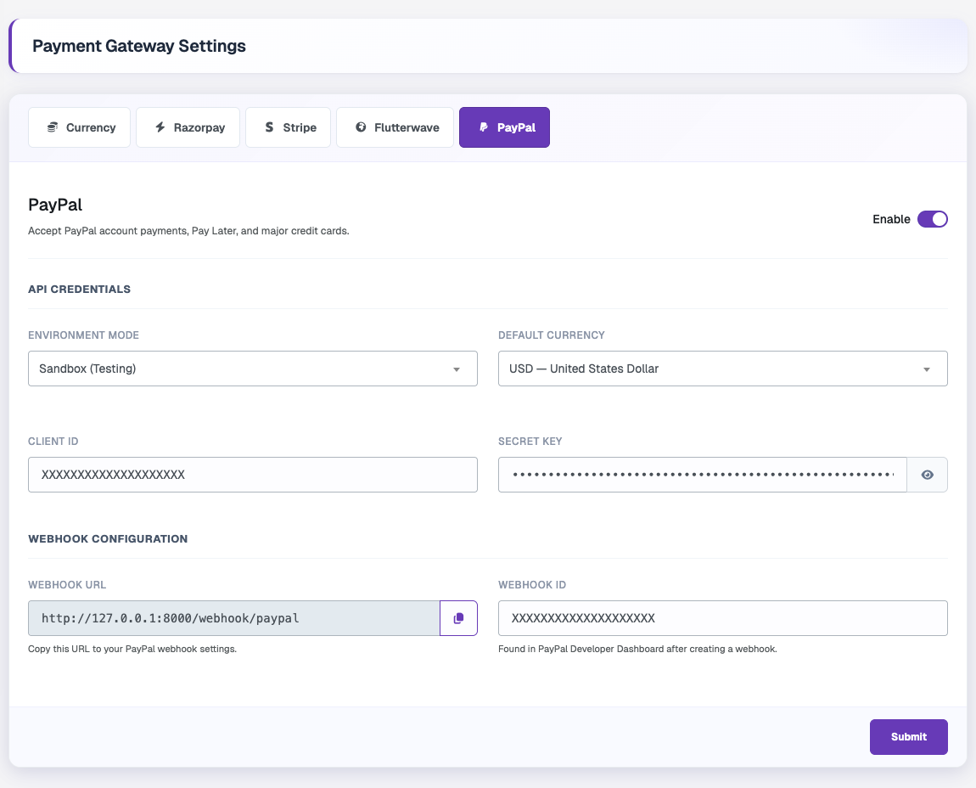976x788 pixels.
Task: Submit the payment gateway settings
Action: (908, 737)
